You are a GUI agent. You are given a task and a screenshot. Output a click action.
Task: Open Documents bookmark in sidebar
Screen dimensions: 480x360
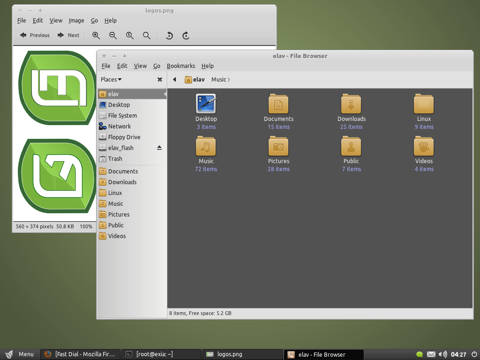pos(132,172)
